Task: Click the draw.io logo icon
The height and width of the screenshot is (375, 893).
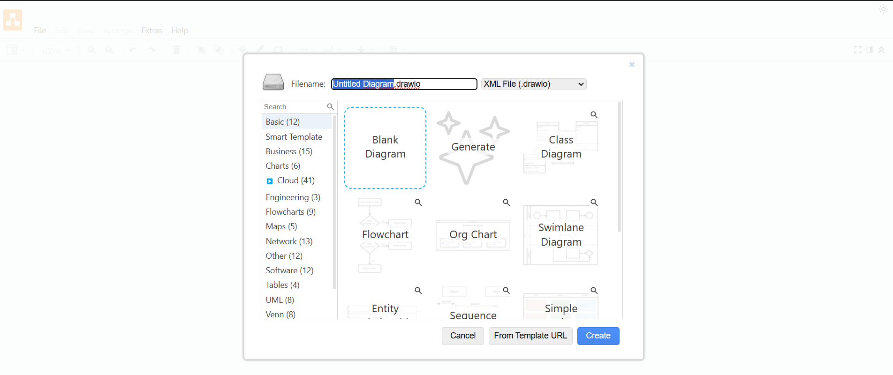Action: [13, 20]
